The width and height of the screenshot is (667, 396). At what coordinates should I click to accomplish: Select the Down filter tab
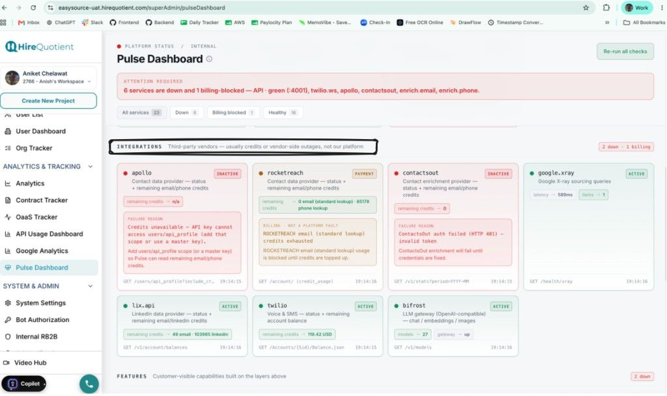point(186,112)
